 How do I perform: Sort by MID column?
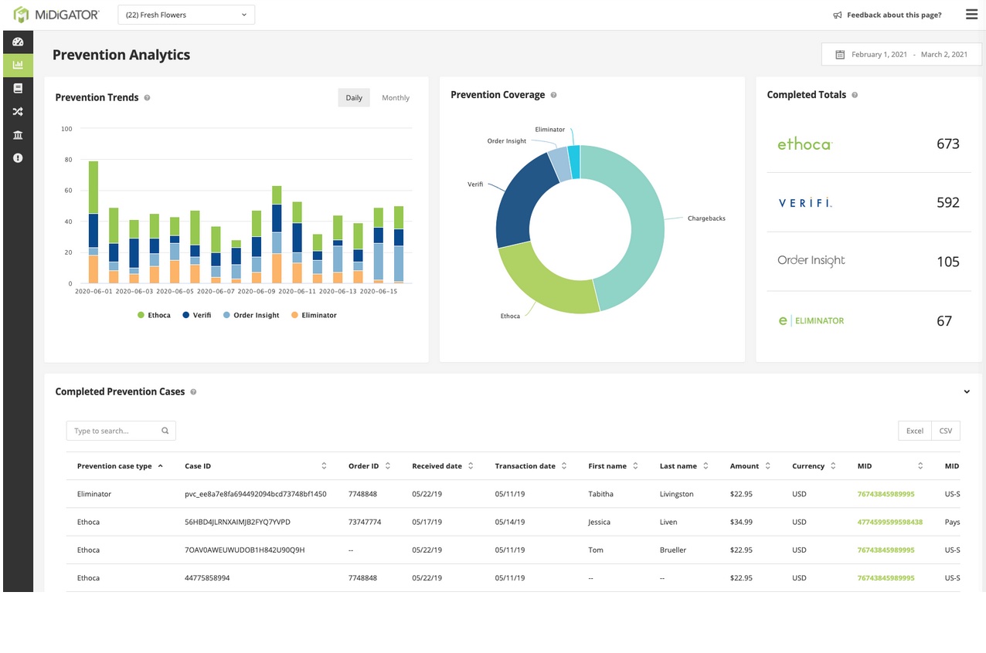coord(890,466)
